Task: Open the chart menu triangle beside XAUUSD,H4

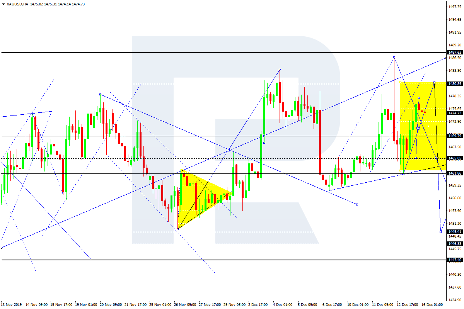Action: coord(3,4)
